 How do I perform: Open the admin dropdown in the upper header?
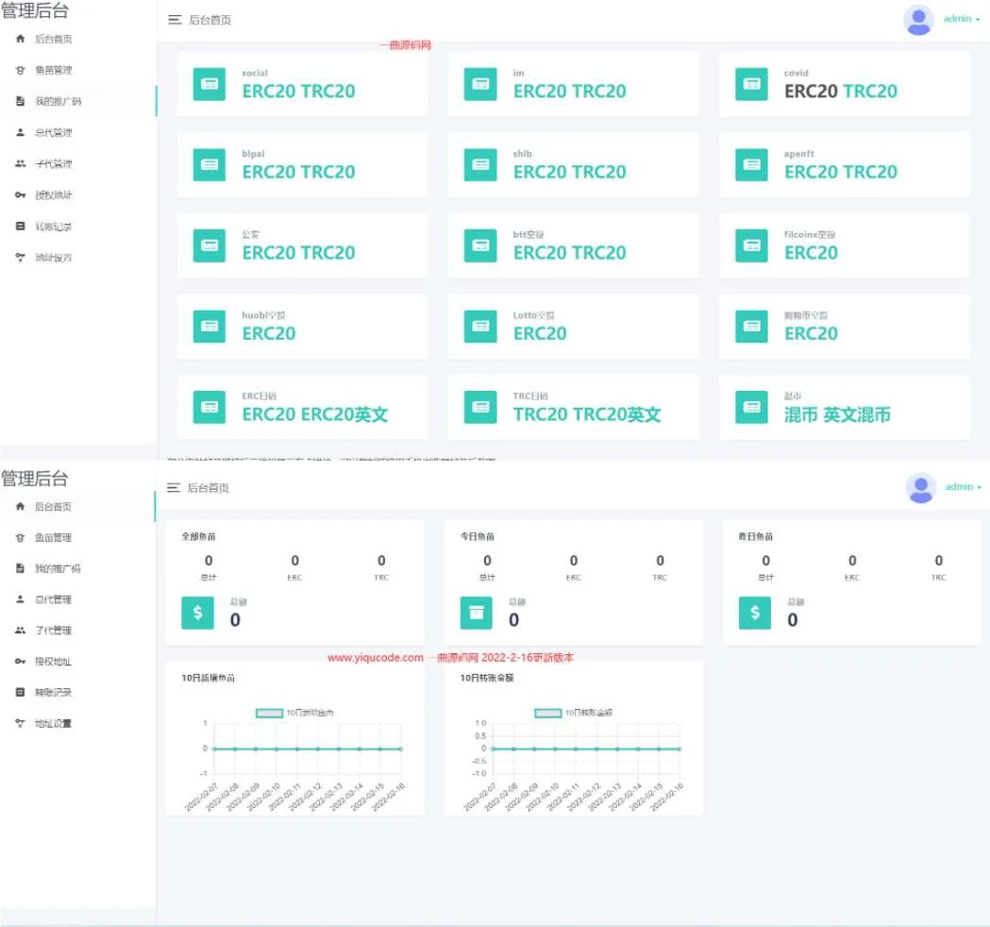pyautogui.click(x=962, y=19)
